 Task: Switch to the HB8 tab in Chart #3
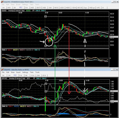pos(44,8)
